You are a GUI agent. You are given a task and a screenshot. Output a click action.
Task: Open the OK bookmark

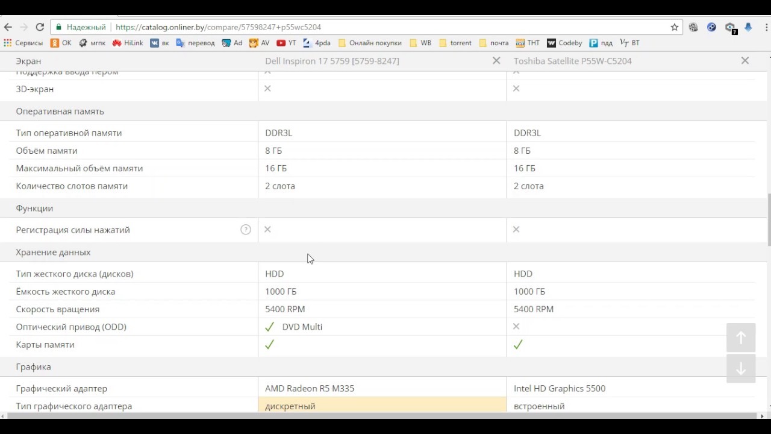click(x=61, y=43)
